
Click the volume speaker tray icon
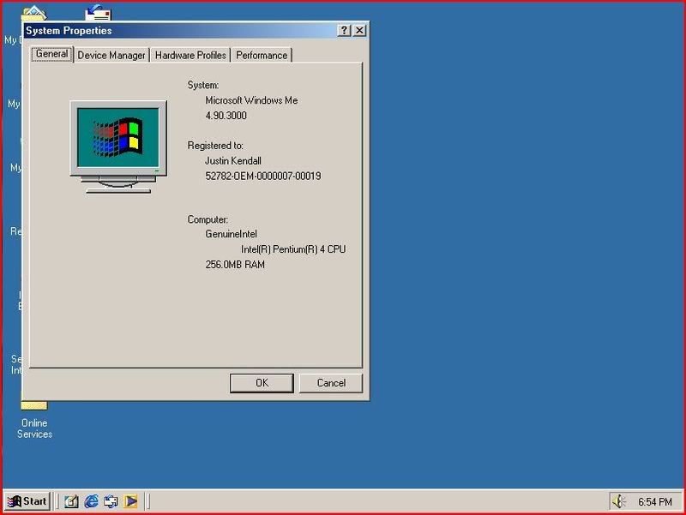click(618, 501)
